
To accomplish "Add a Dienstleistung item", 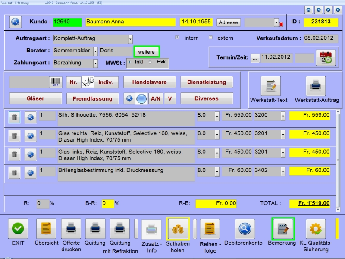I will 207,82.
